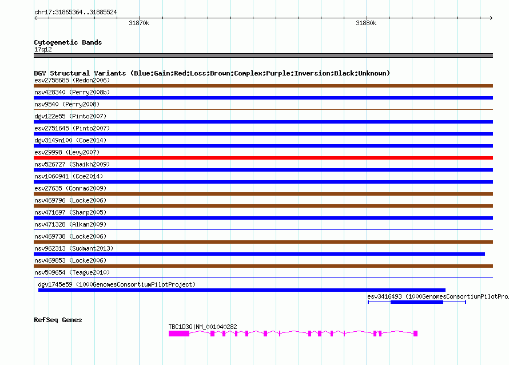
Task: Click the brown bar under nsv469738
Action: coord(263,242)
